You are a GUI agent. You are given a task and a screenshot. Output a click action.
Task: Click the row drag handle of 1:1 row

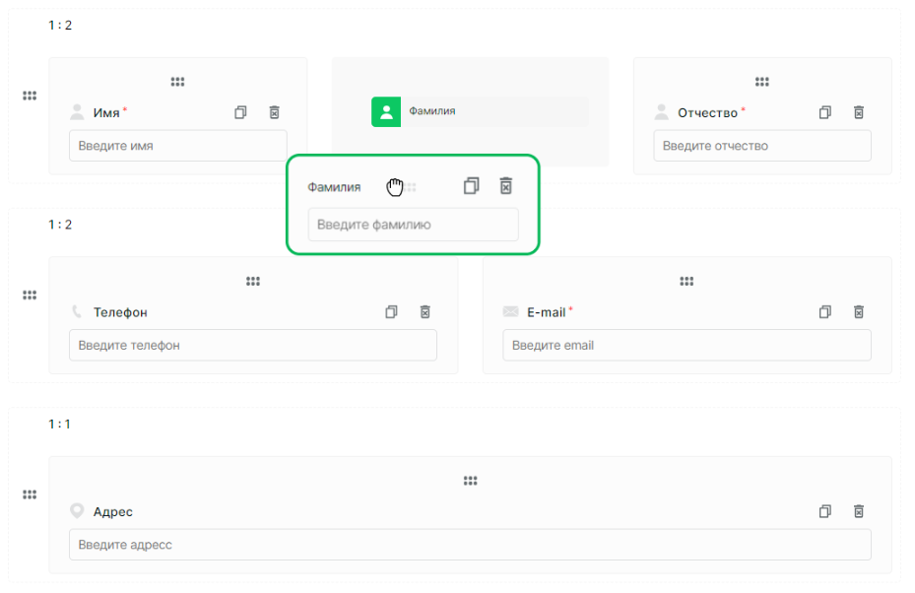coord(30,494)
